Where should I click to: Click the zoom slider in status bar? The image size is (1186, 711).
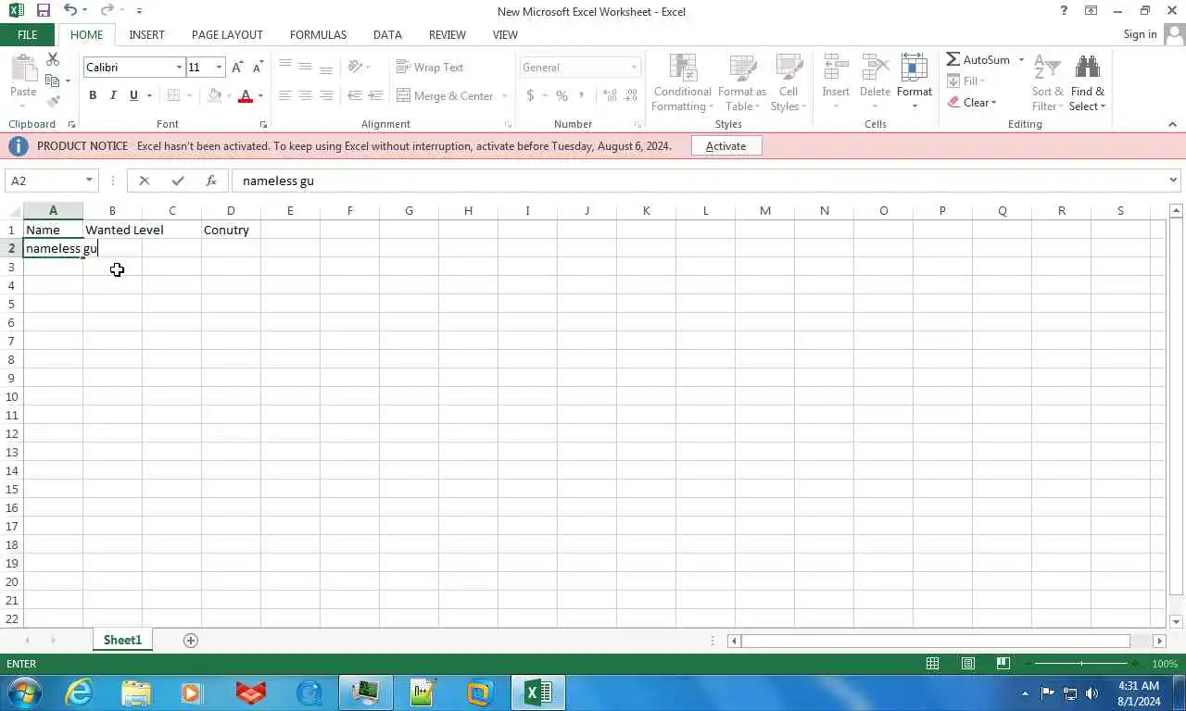coord(1081,664)
